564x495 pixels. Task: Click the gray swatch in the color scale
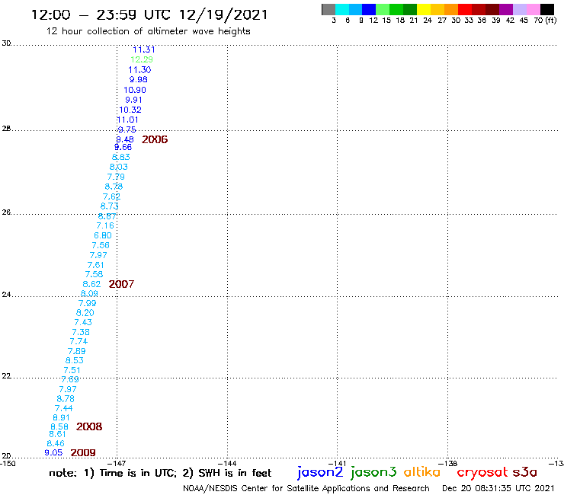pos(328,9)
